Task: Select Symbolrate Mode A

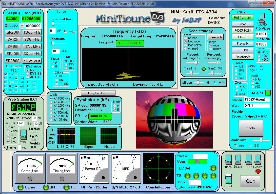Action: pyautogui.click(x=115, y=106)
